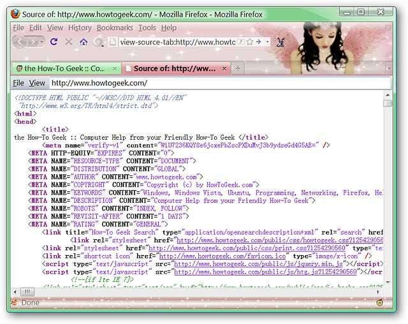The image size is (408, 324).
Task: Click the source viewer URL field
Action: pos(220,83)
